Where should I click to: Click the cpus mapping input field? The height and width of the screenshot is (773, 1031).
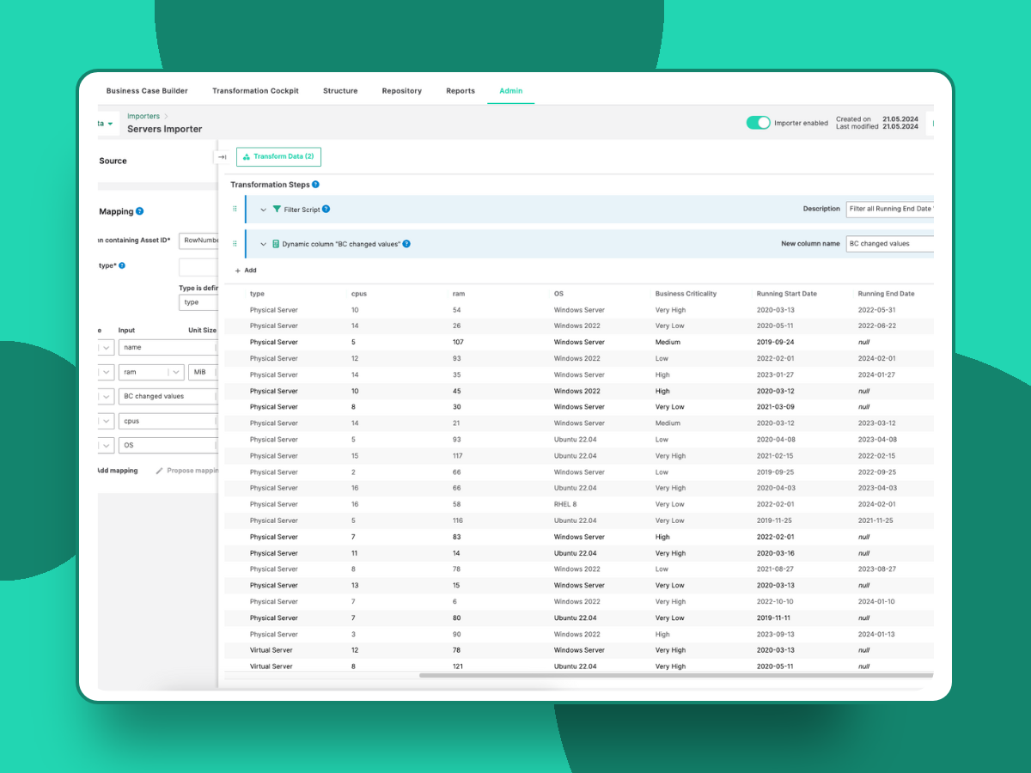[168, 422]
